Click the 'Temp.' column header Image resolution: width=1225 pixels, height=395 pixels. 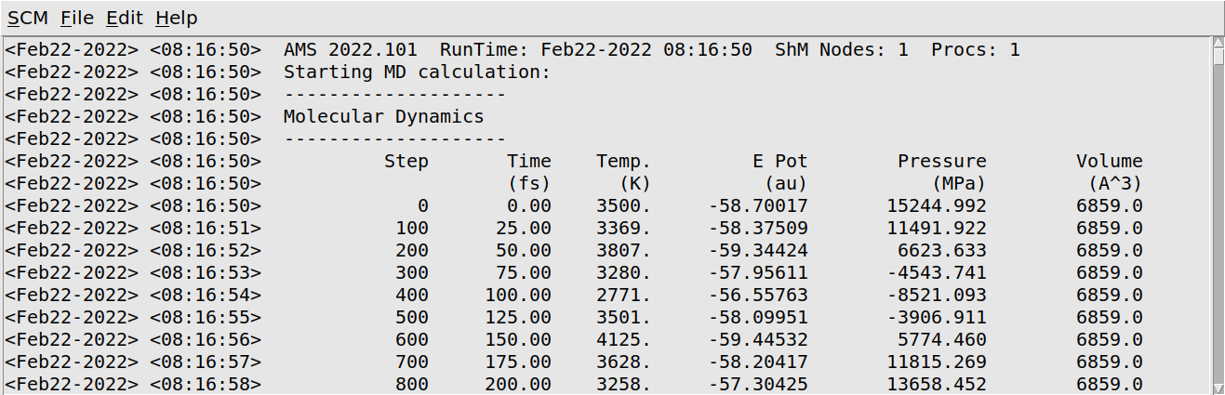click(623, 162)
